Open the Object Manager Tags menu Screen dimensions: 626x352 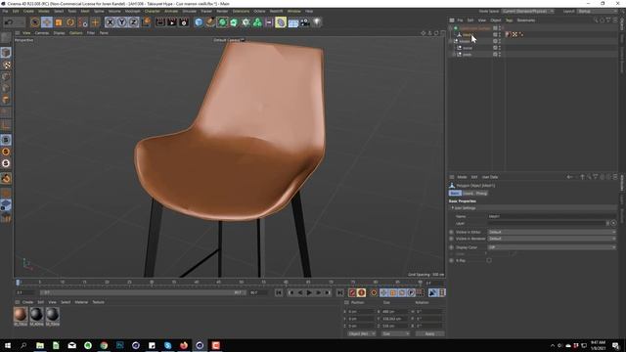509,21
